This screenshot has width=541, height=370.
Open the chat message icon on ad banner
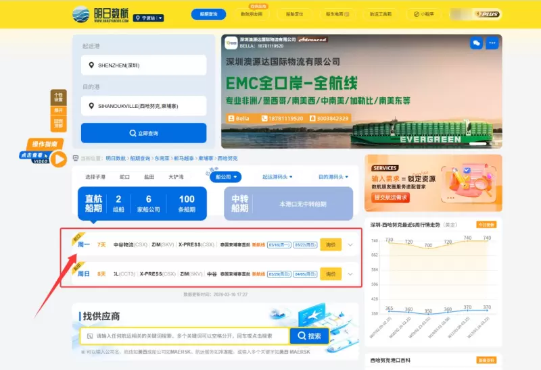point(477,43)
